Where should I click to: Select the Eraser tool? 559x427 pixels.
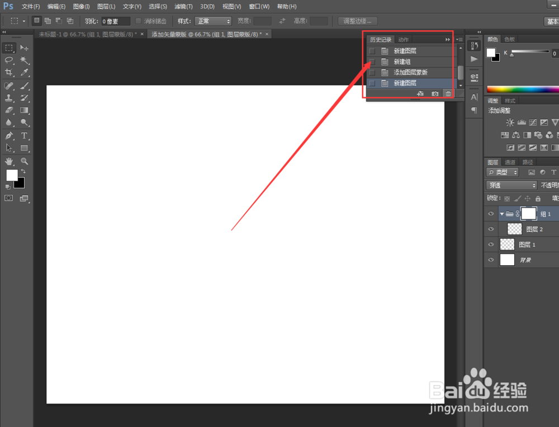9,110
